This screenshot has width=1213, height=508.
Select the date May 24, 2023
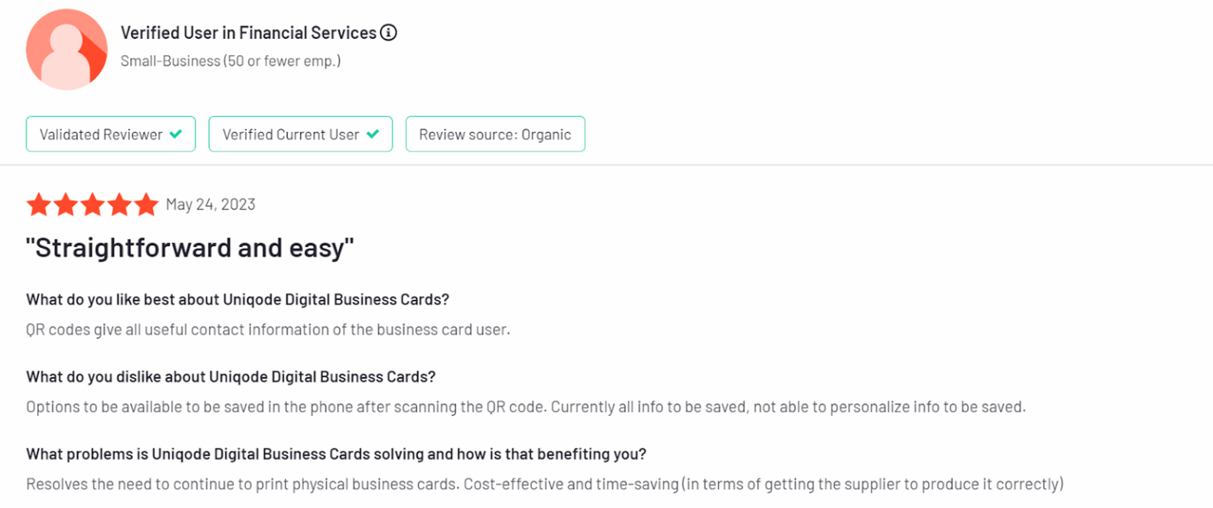210,204
